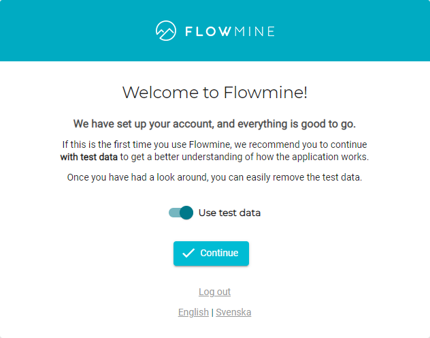Switch language to English
This screenshot has width=430, height=338.
(x=193, y=312)
